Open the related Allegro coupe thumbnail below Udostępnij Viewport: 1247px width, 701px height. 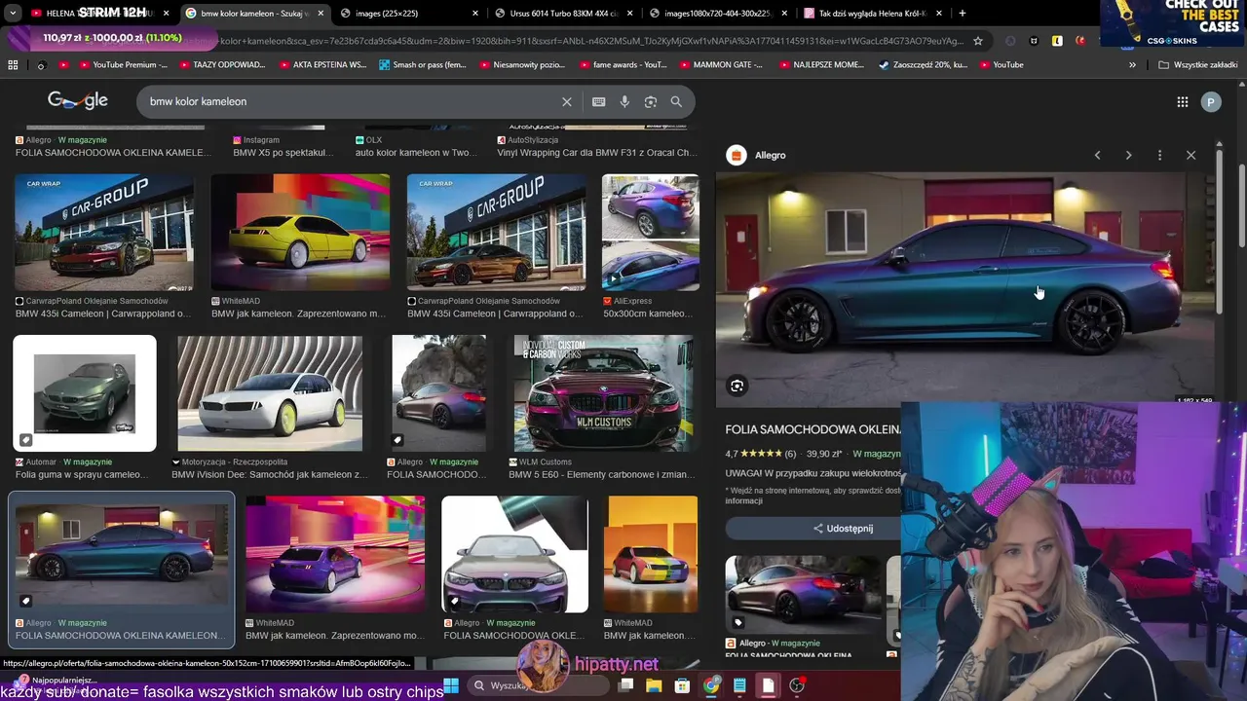point(804,595)
